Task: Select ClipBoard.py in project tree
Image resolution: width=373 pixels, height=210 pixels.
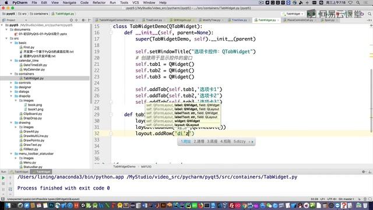Action: [x=33, y=114]
